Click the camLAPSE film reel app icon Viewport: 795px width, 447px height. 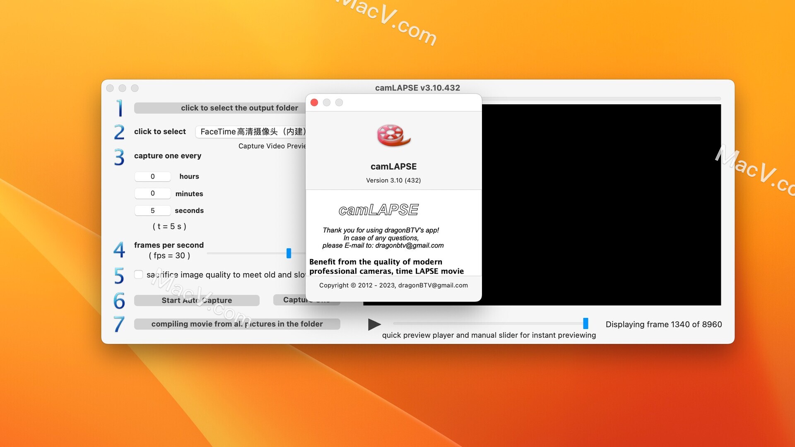click(393, 135)
